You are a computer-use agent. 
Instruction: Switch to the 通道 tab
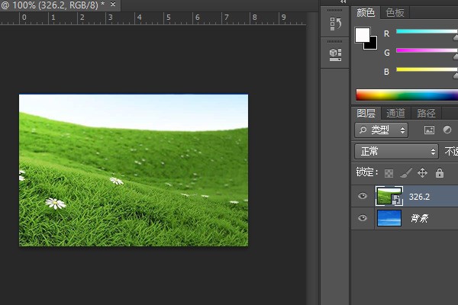coord(395,113)
